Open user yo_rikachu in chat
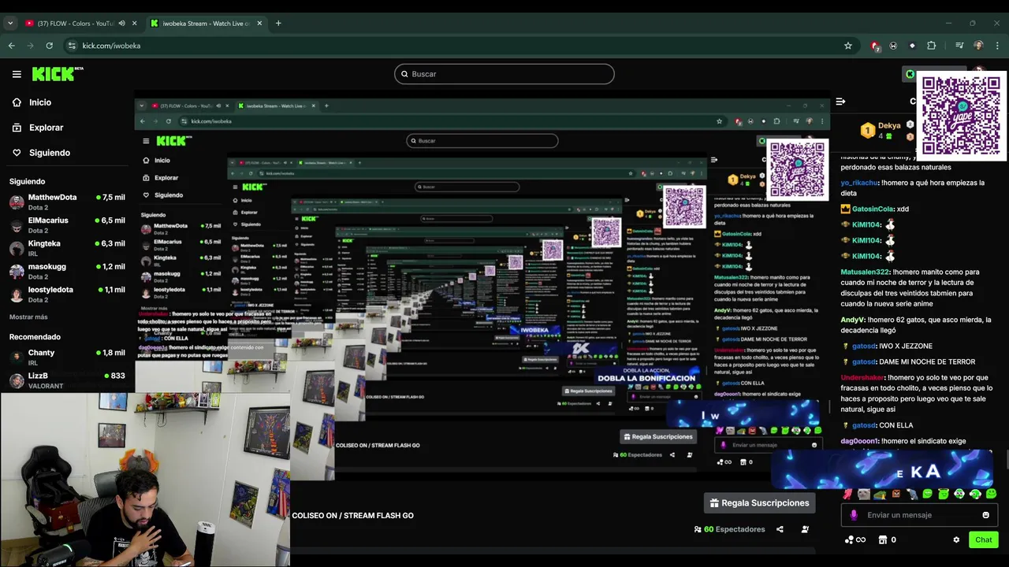 click(x=859, y=183)
